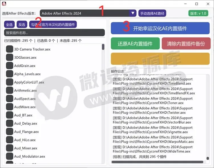
Task: Check the Aud_Mixer.aex checkbox
Action: pos(9,148)
